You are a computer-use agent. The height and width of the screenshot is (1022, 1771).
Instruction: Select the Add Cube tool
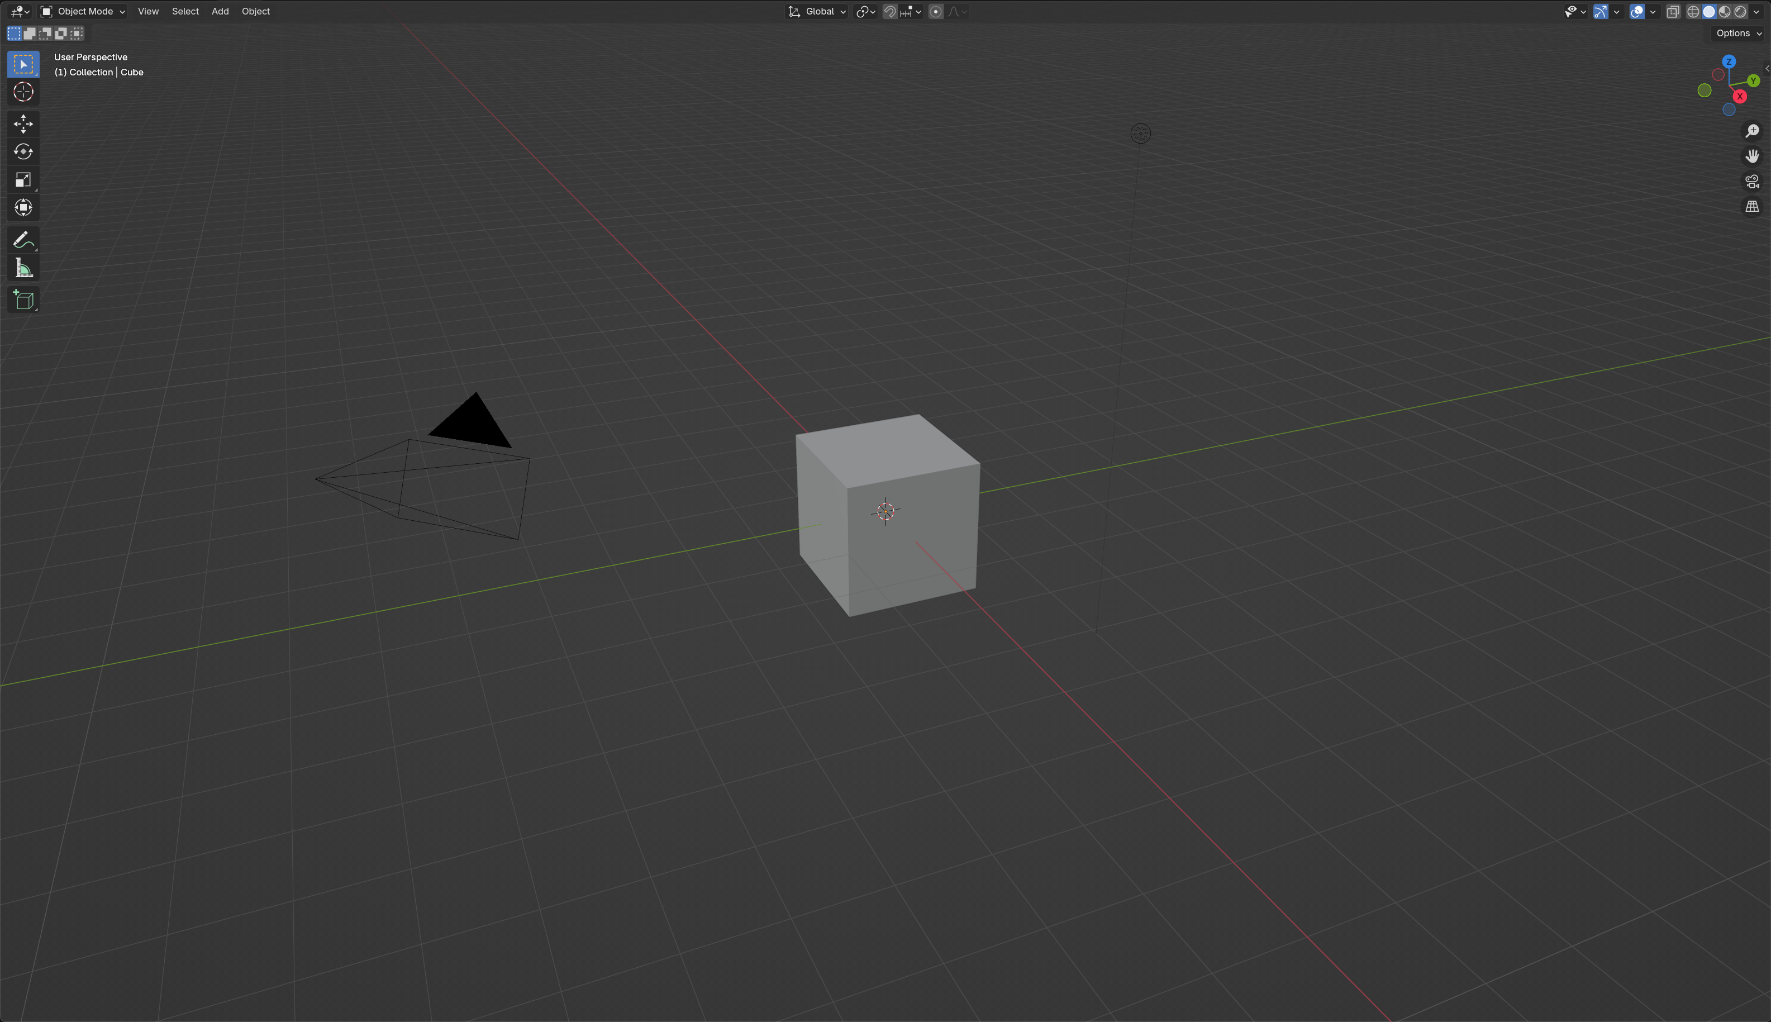[23, 300]
